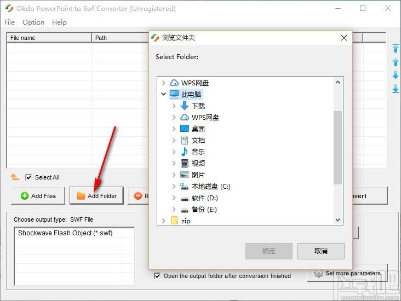The image size is (401, 301).
Task: Click the 备份 (E:) drive icon
Action: pyautogui.click(x=185, y=210)
